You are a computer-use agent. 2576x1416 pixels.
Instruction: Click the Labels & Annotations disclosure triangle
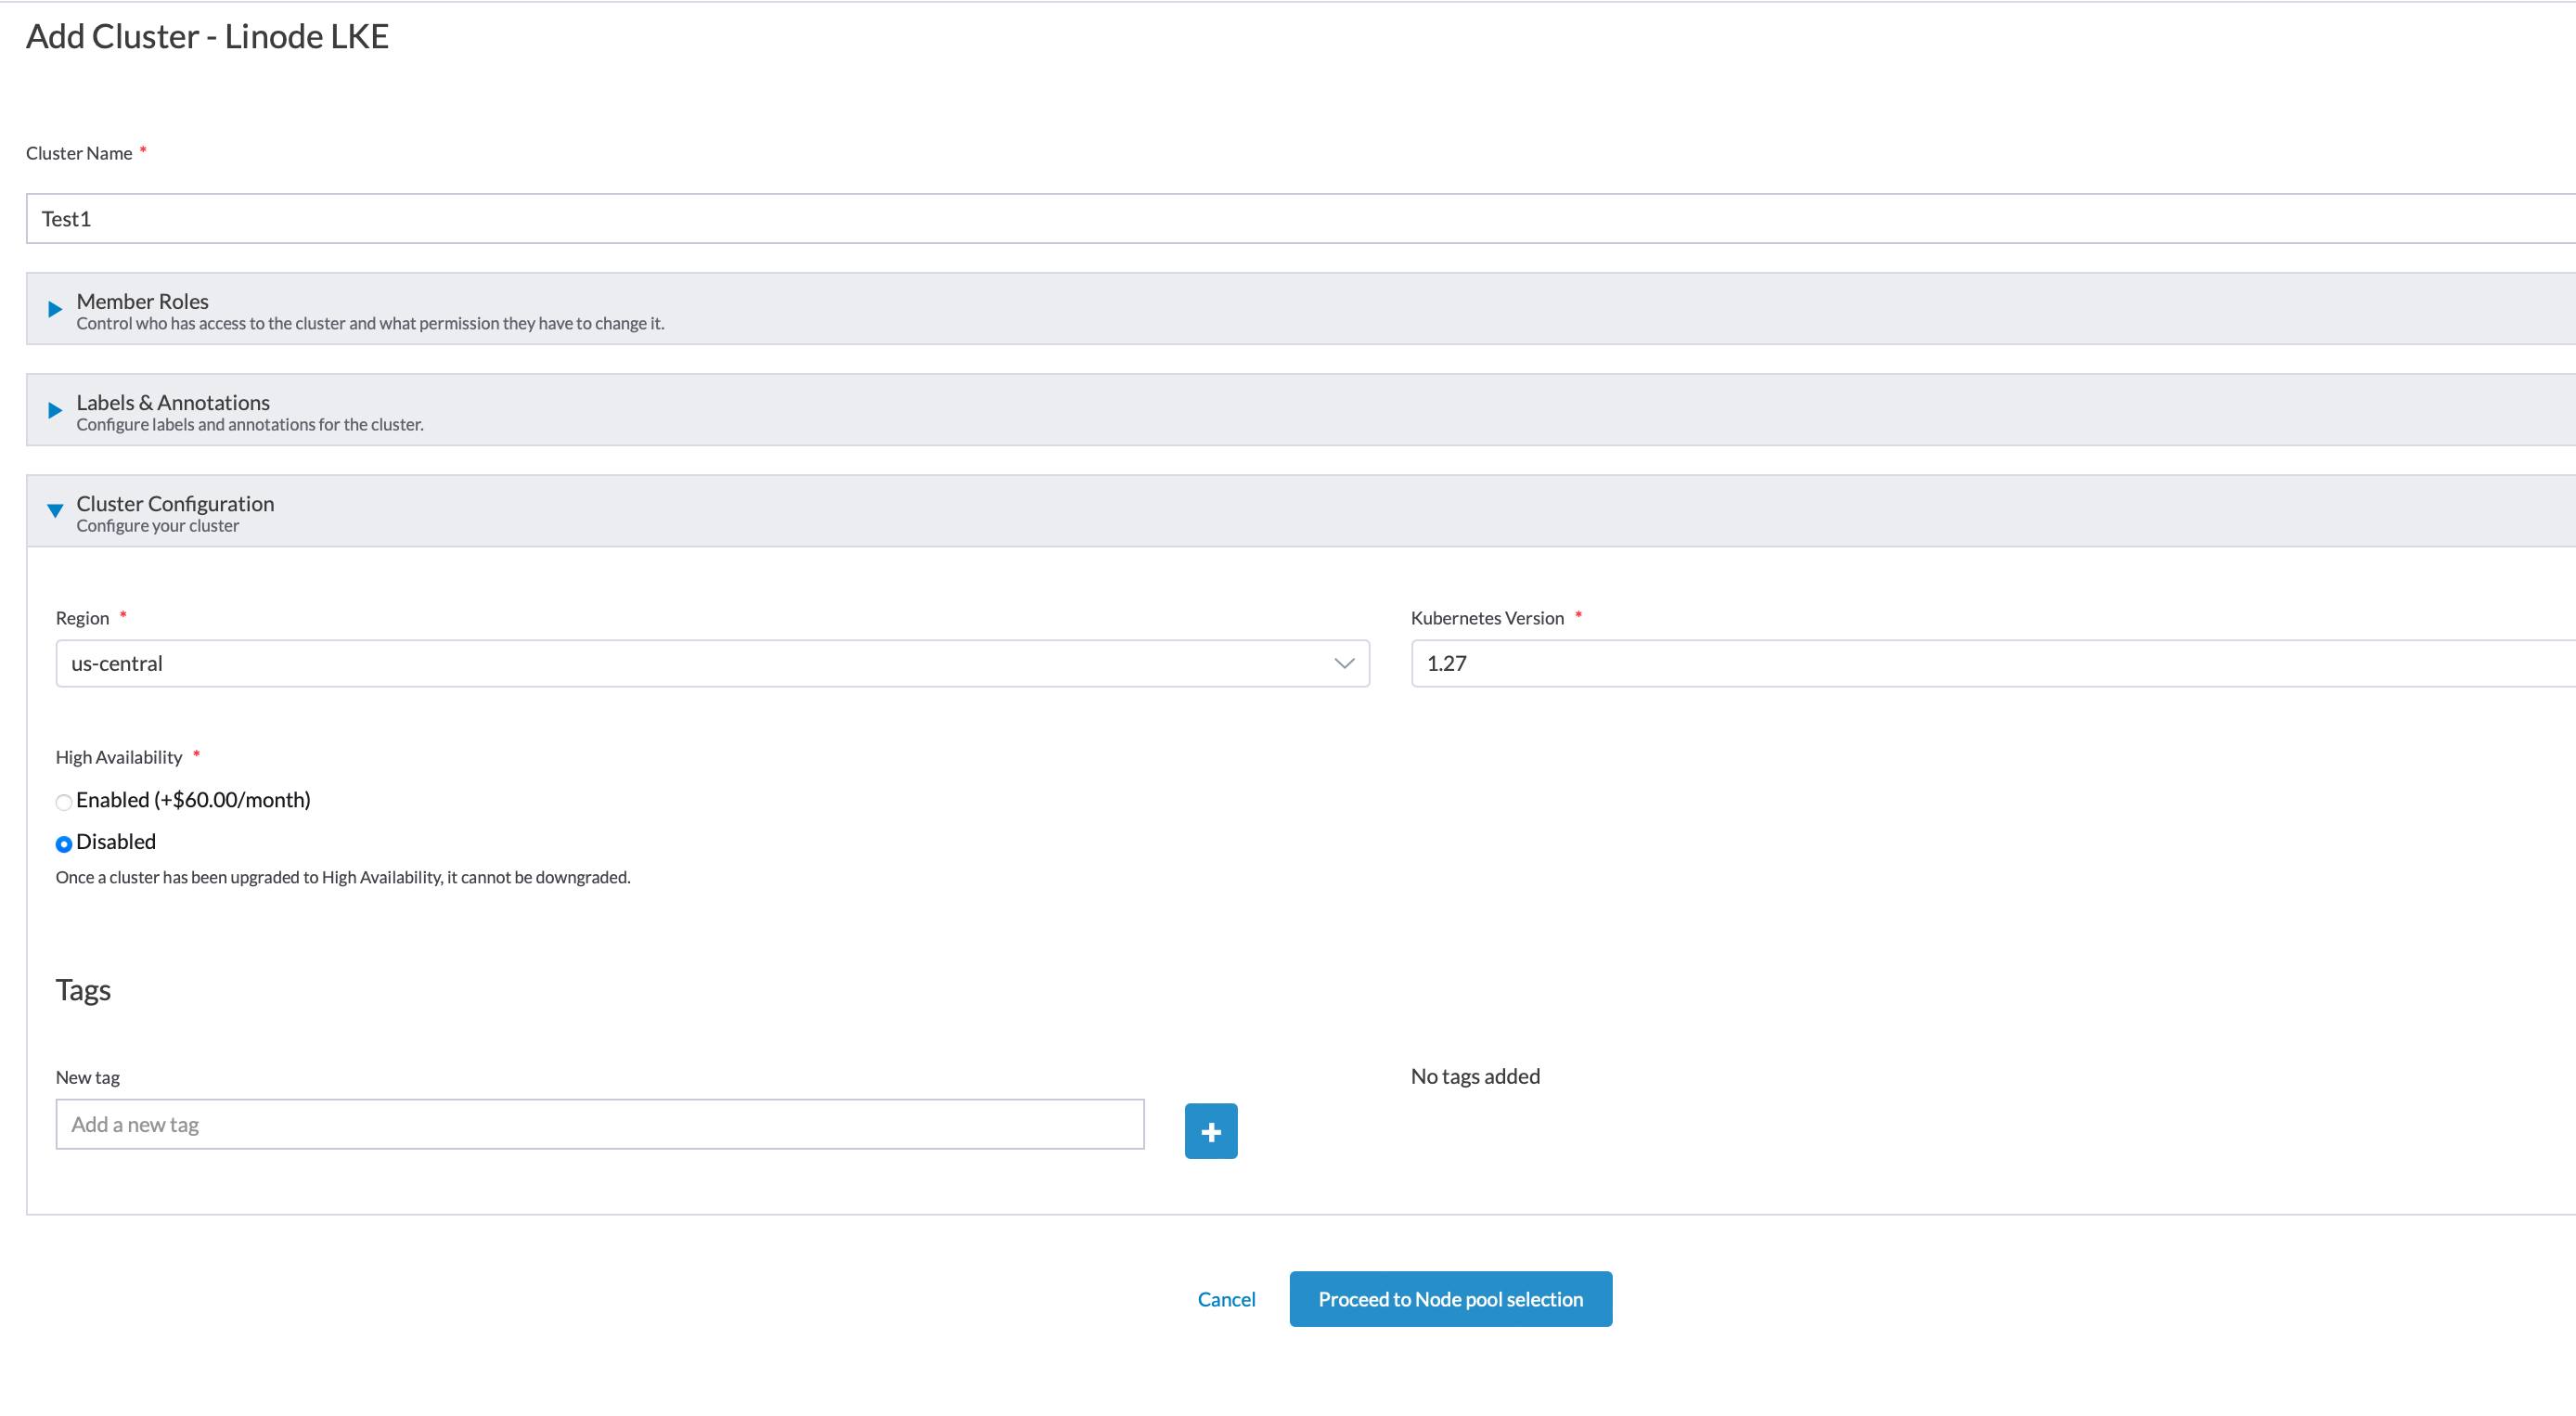click(x=55, y=410)
